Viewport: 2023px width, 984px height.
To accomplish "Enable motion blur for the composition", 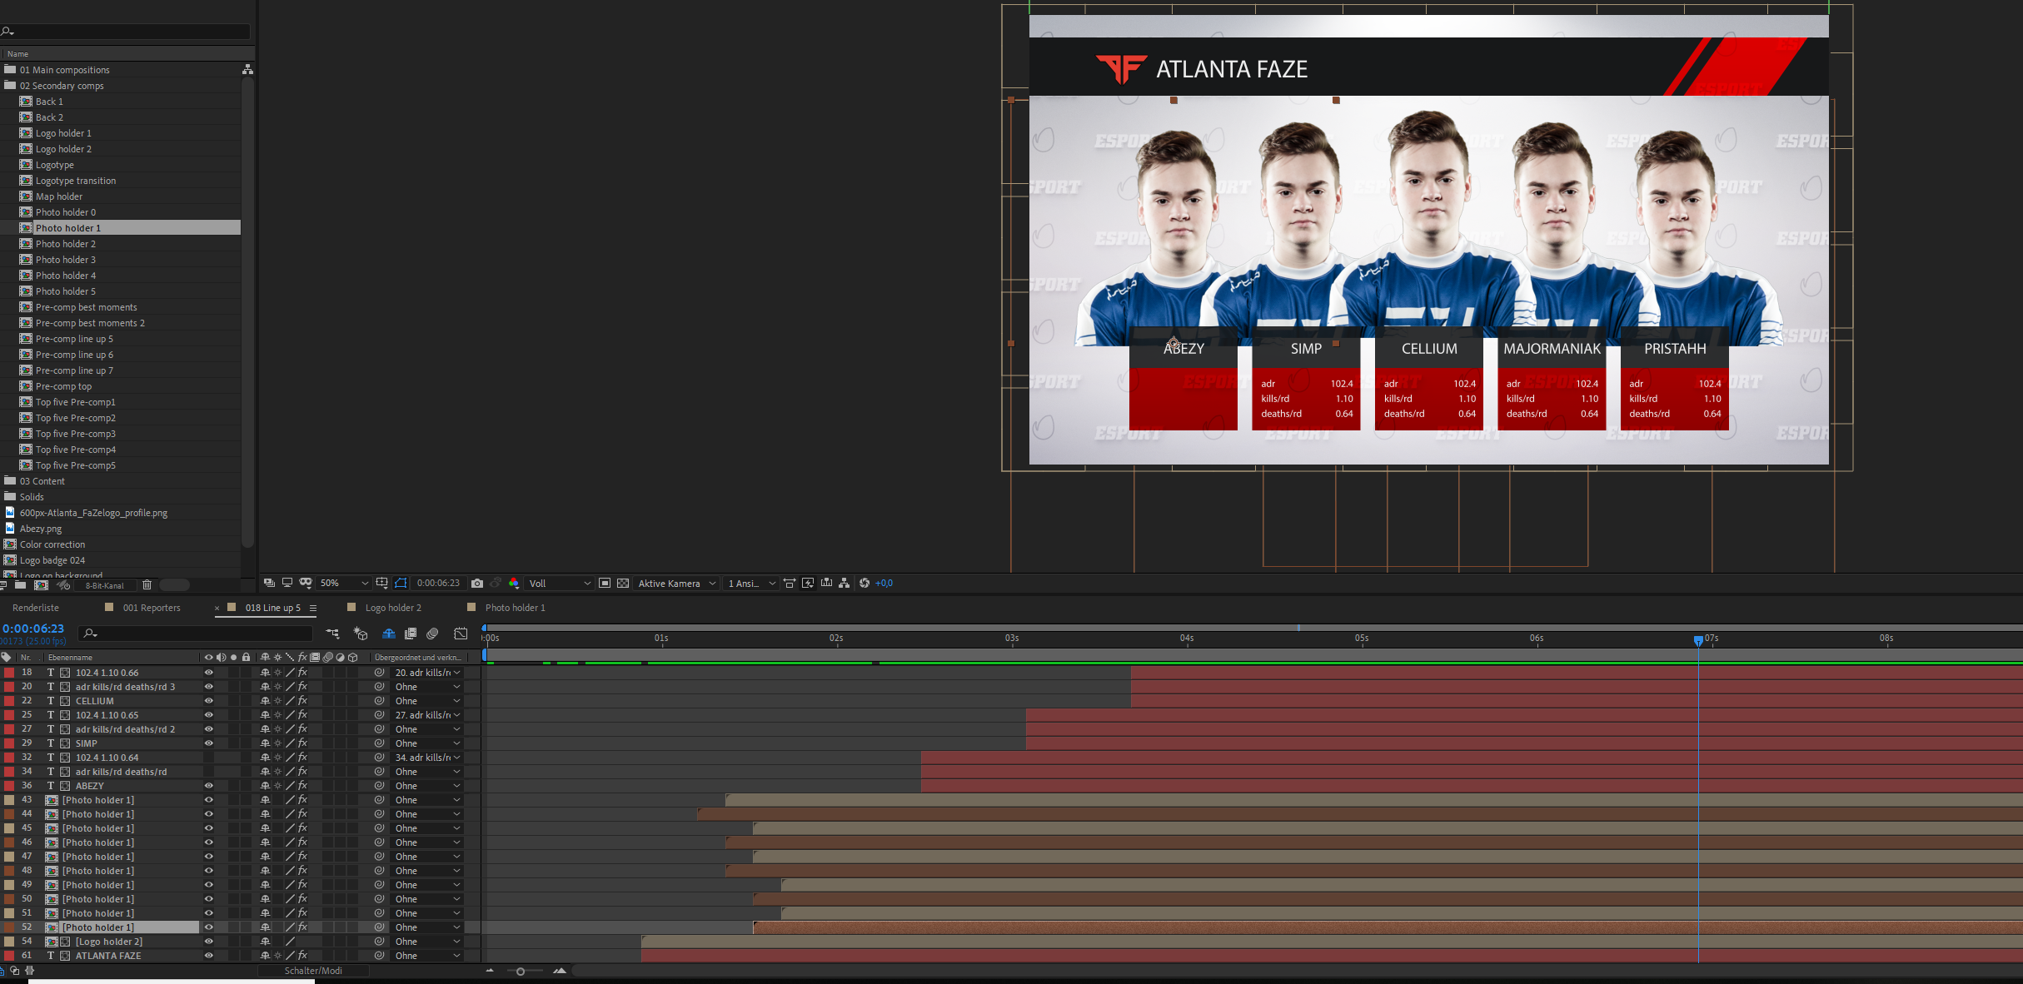I will pyautogui.click(x=432, y=634).
